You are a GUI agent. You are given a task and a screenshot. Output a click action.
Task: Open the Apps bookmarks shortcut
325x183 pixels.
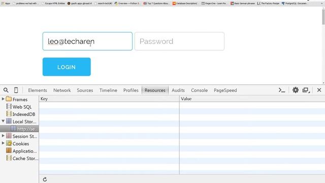tap(6, 4)
